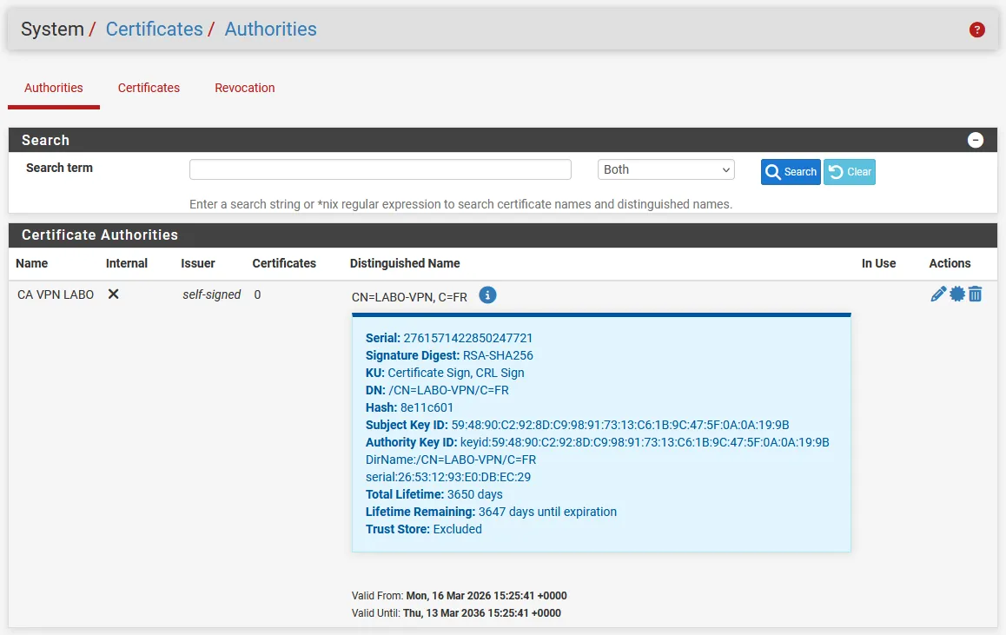
Task: Delete CA VPN LABO with trash icon
Action: tap(976, 294)
